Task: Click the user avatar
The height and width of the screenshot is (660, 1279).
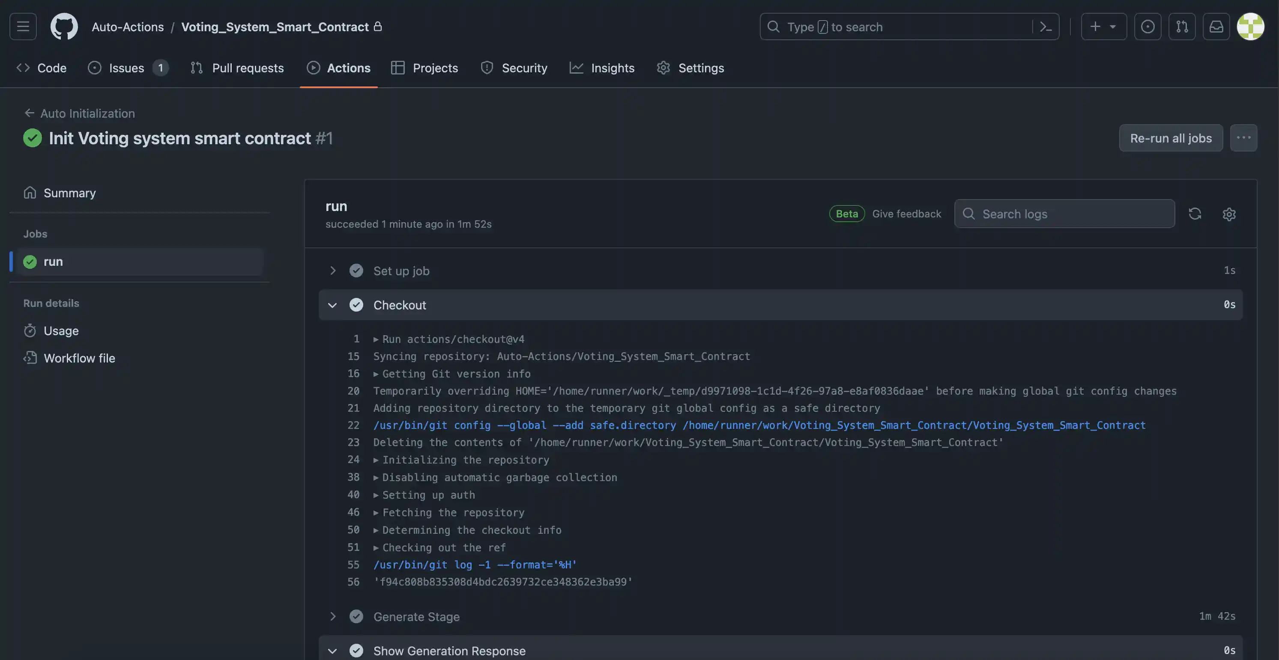Action: pos(1250,27)
